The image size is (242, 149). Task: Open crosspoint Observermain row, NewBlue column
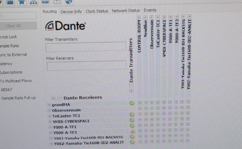click(146, 108)
